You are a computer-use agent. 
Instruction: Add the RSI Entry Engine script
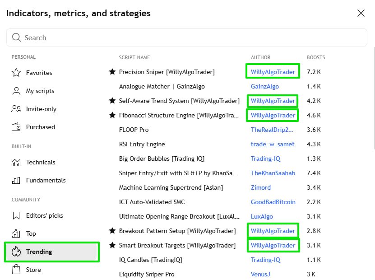click(142, 144)
